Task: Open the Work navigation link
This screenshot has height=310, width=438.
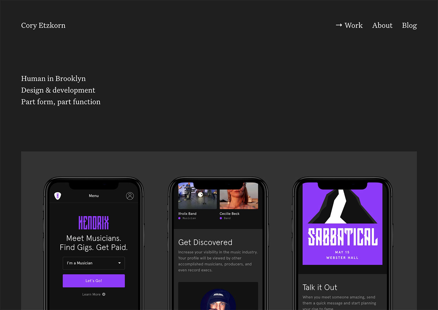Action: pos(354,25)
